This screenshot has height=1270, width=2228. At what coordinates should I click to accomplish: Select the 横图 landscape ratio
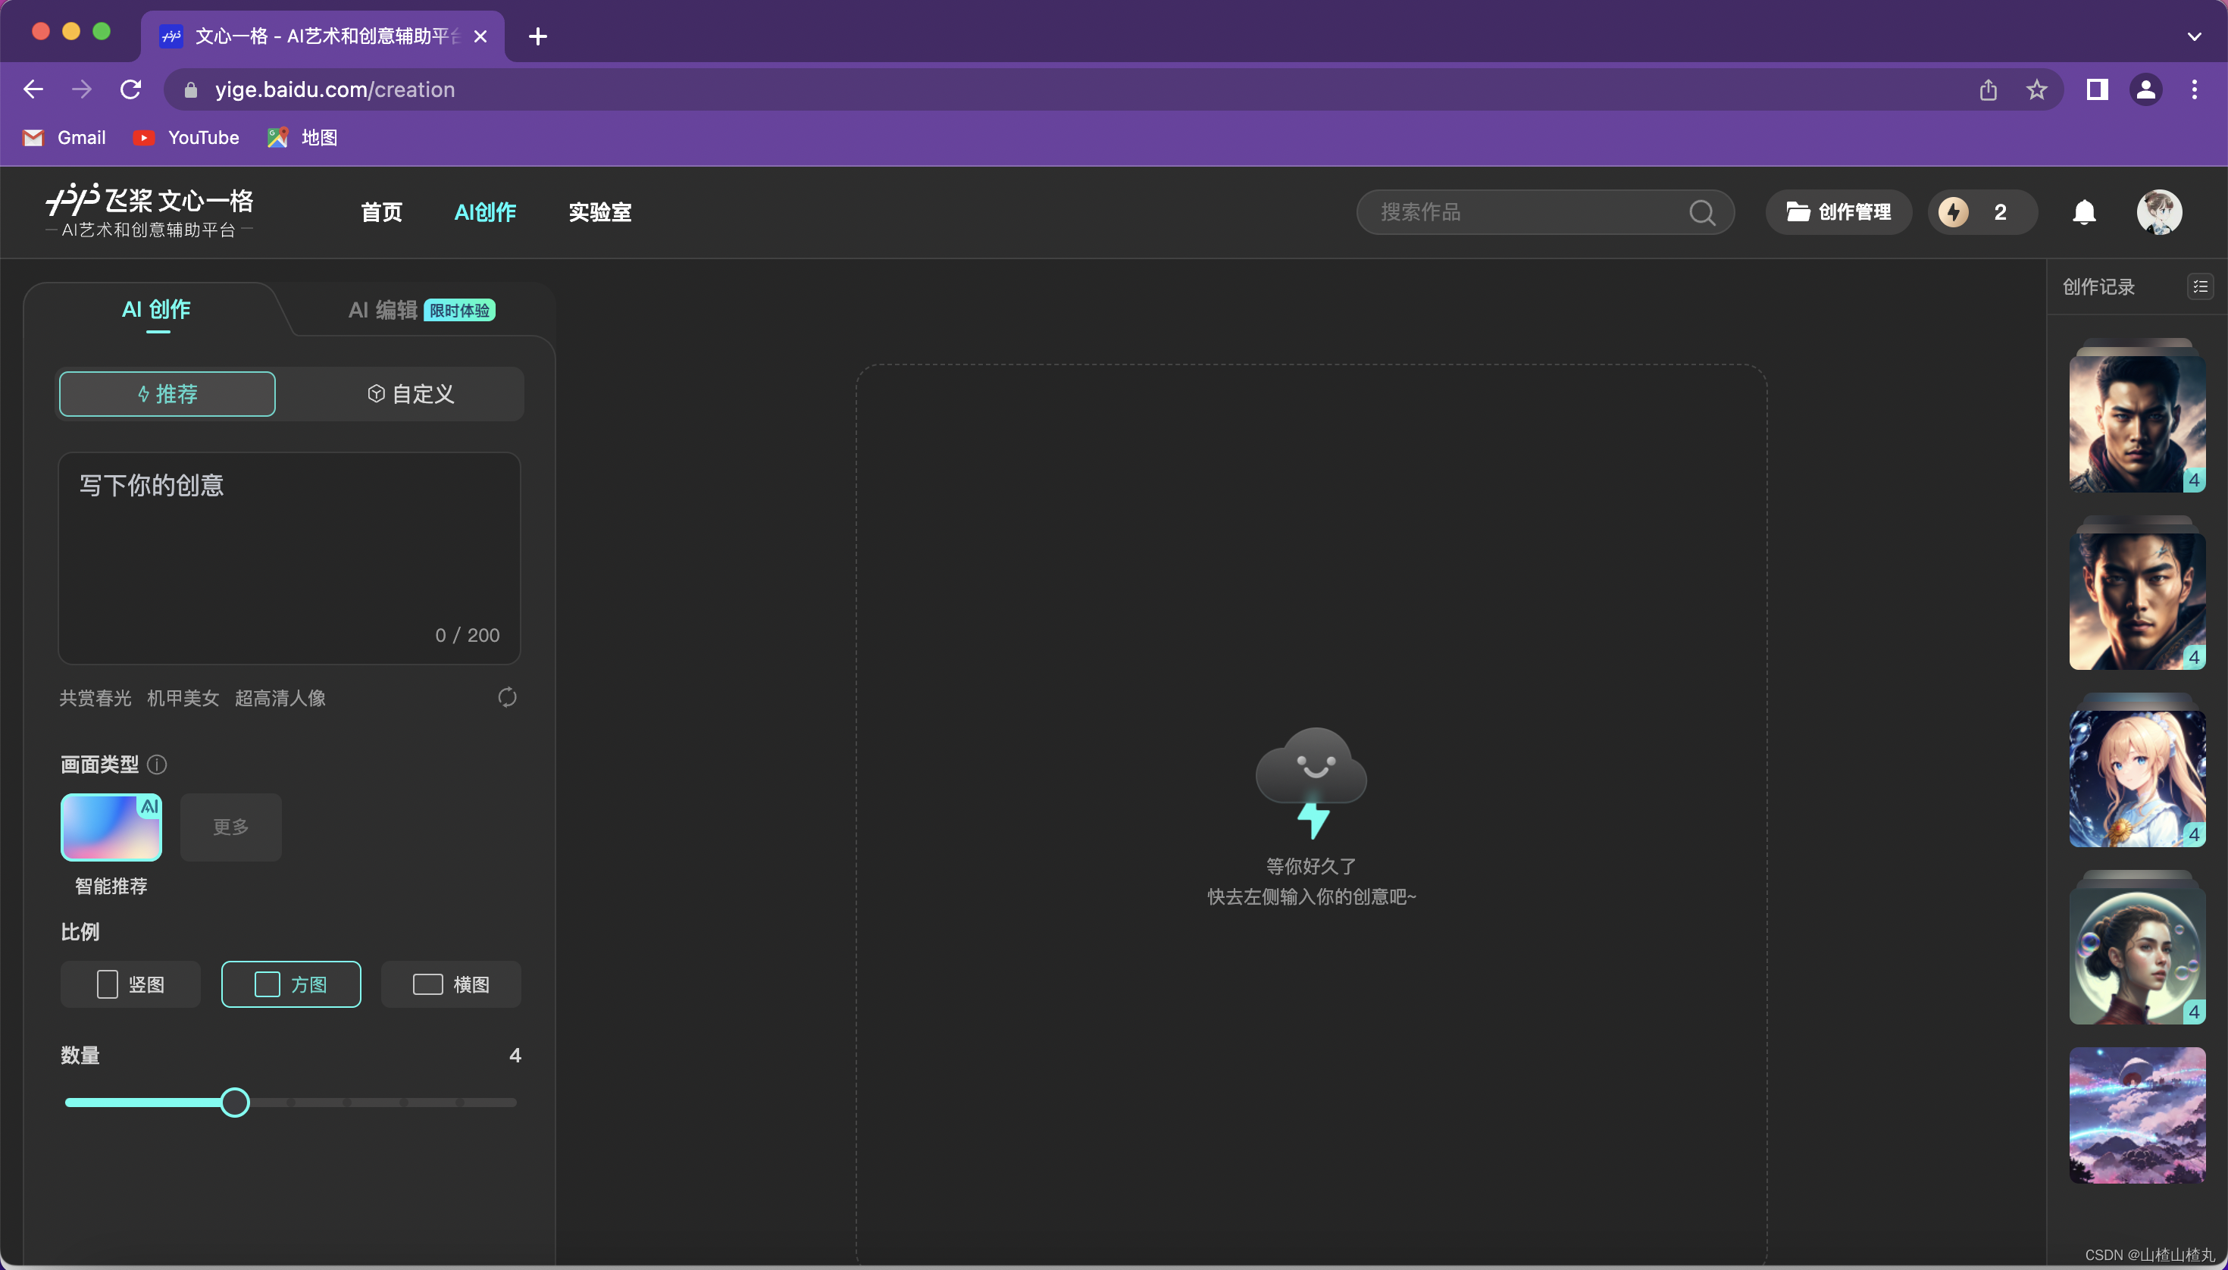coord(451,984)
